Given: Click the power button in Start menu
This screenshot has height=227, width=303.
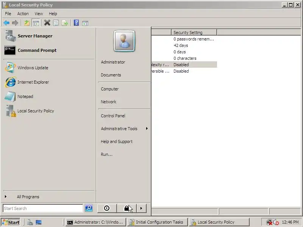Looking at the screenshot, I should click(107, 208).
